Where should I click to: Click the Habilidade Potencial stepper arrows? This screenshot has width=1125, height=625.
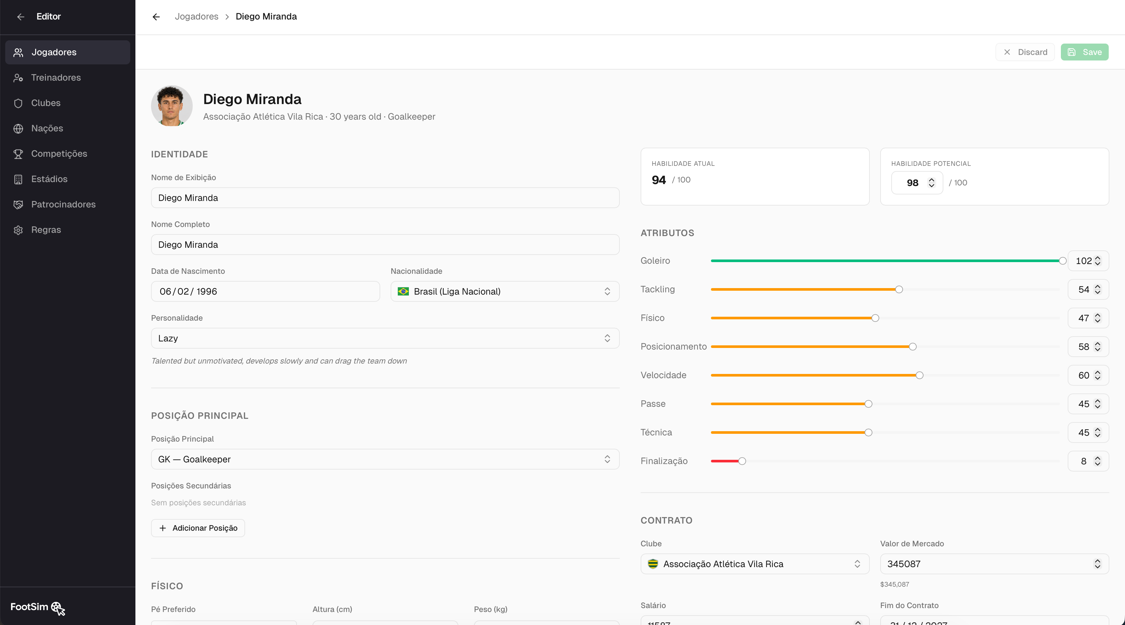coord(932,183)
